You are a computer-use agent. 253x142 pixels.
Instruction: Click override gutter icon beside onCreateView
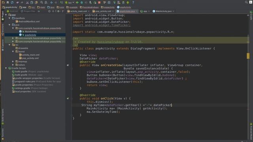click(x=68, y=65)
